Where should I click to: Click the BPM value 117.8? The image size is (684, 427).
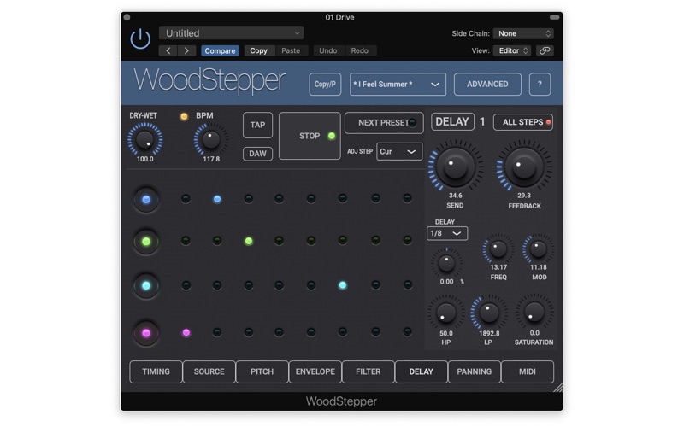coord(211,160)
